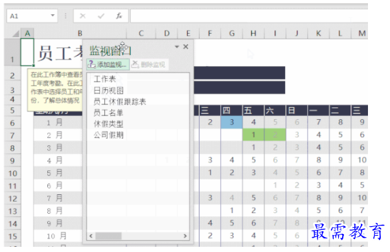The height and width of the screenshot is (252, 390).
Task: Open the Insert Function fx icon
Action: click(119, 16)
